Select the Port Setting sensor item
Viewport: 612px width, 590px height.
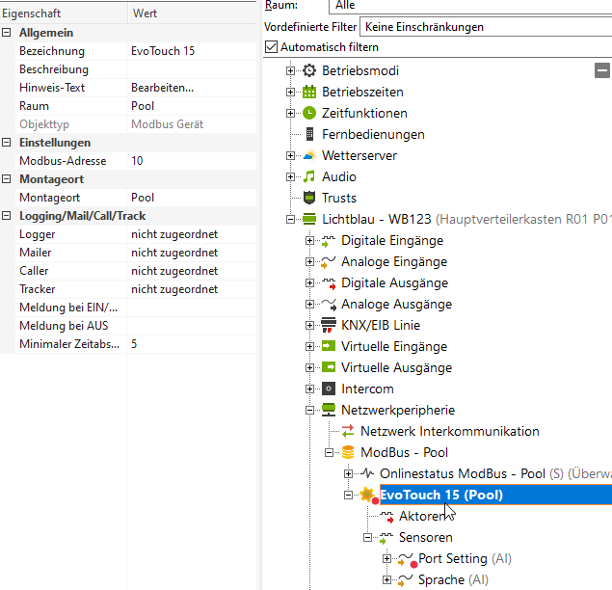[x=452, y=558]
